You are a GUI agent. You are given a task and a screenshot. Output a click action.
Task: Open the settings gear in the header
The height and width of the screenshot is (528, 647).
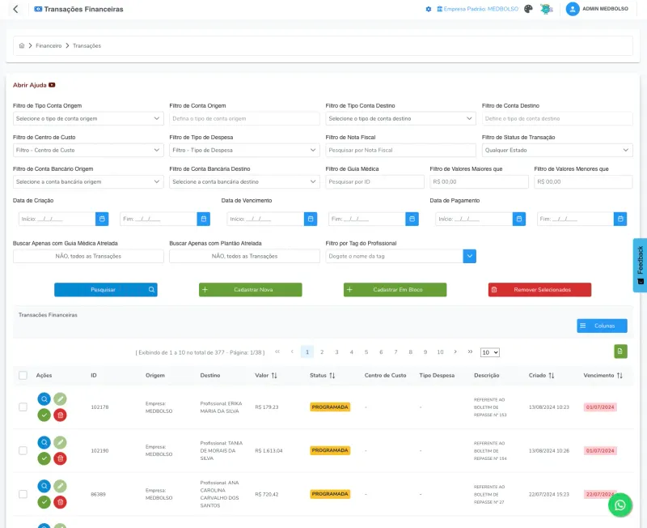[429, 9]
